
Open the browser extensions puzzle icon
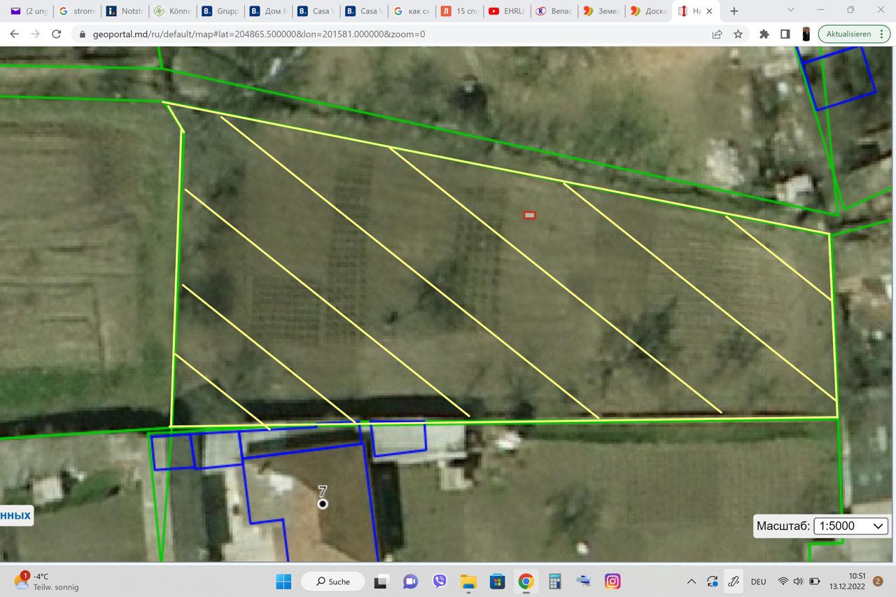coord(764,34)
